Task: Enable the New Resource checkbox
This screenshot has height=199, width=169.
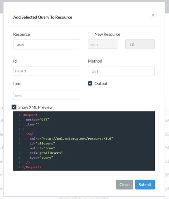Action: click(x=90, y=34)
